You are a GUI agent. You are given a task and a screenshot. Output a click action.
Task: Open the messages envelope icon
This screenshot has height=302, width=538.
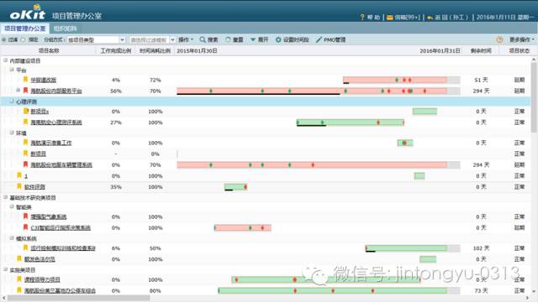coord(390,17)
